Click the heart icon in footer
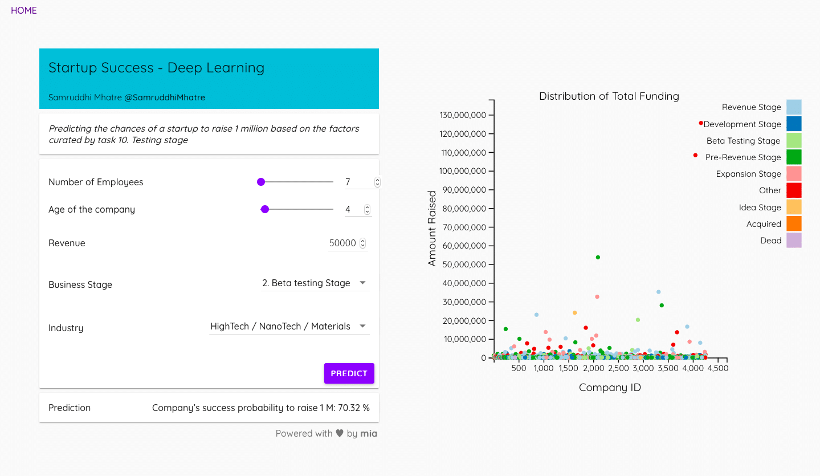820x476 pixels. pos(340,433)
